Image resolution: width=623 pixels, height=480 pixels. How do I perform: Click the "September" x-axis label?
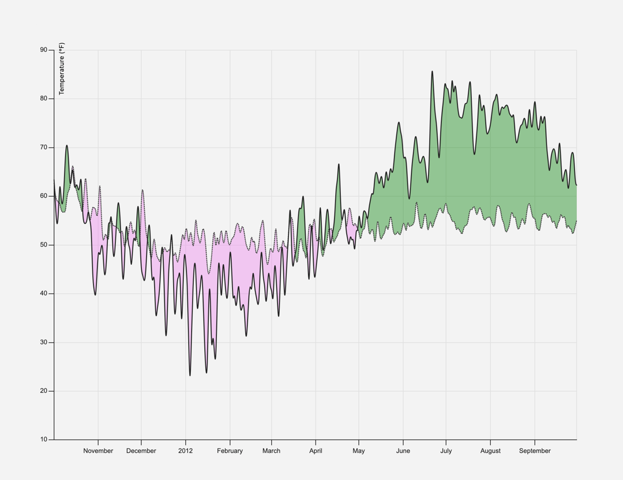(535, 451)
